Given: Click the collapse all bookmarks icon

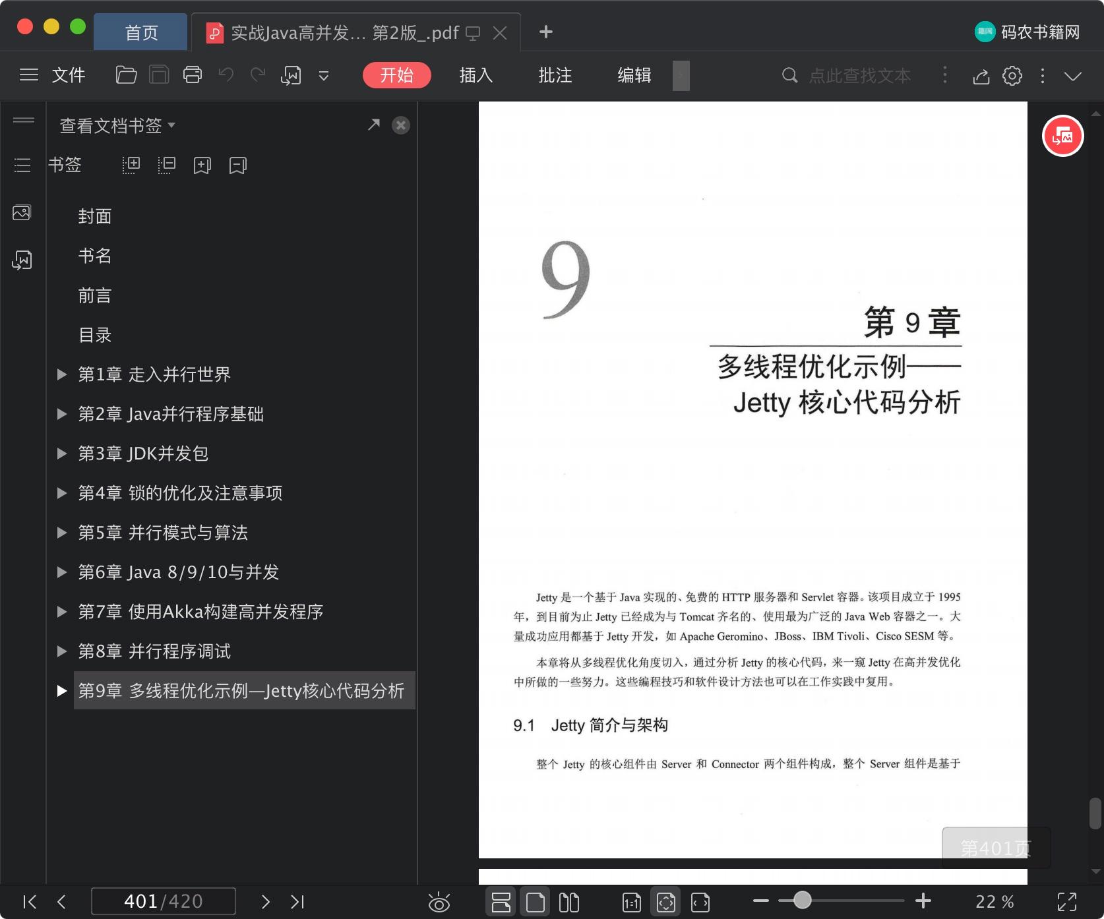Looking at the screenshot, I should pyautogui.click(x=167, y=165).
